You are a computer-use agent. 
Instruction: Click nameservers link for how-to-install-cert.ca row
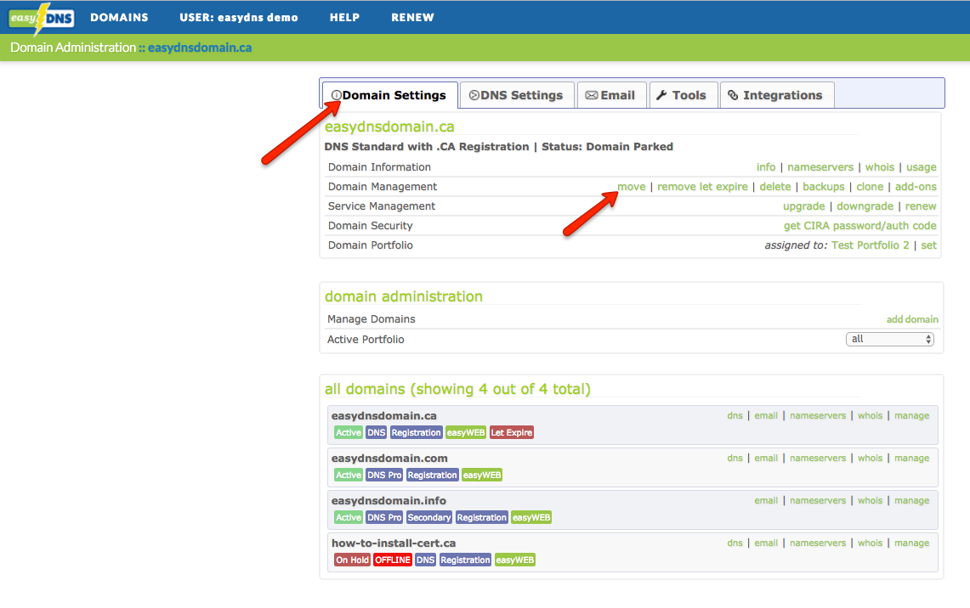(818, 543)
